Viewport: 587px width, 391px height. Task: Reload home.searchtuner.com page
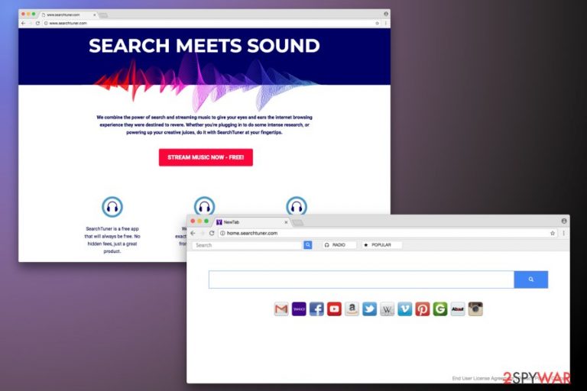pos(212,233)
